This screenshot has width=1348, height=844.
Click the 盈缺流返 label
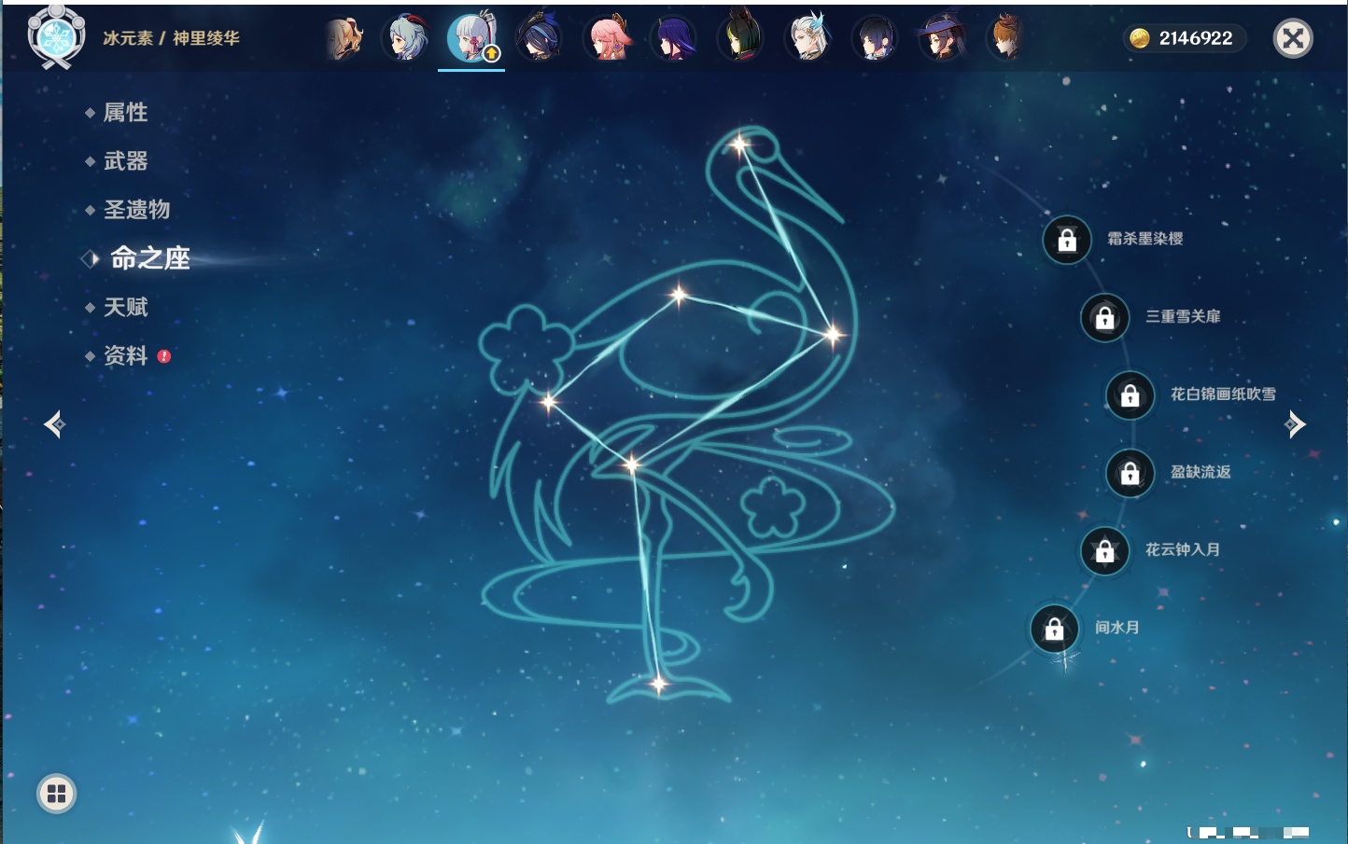[x=1201, y=472]
